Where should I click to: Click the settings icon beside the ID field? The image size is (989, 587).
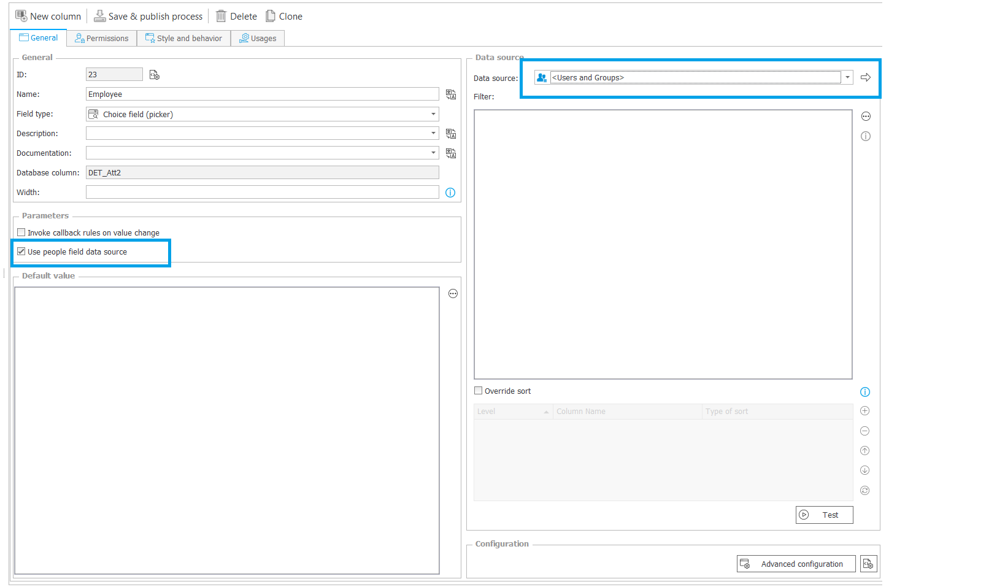pos(155,75)
